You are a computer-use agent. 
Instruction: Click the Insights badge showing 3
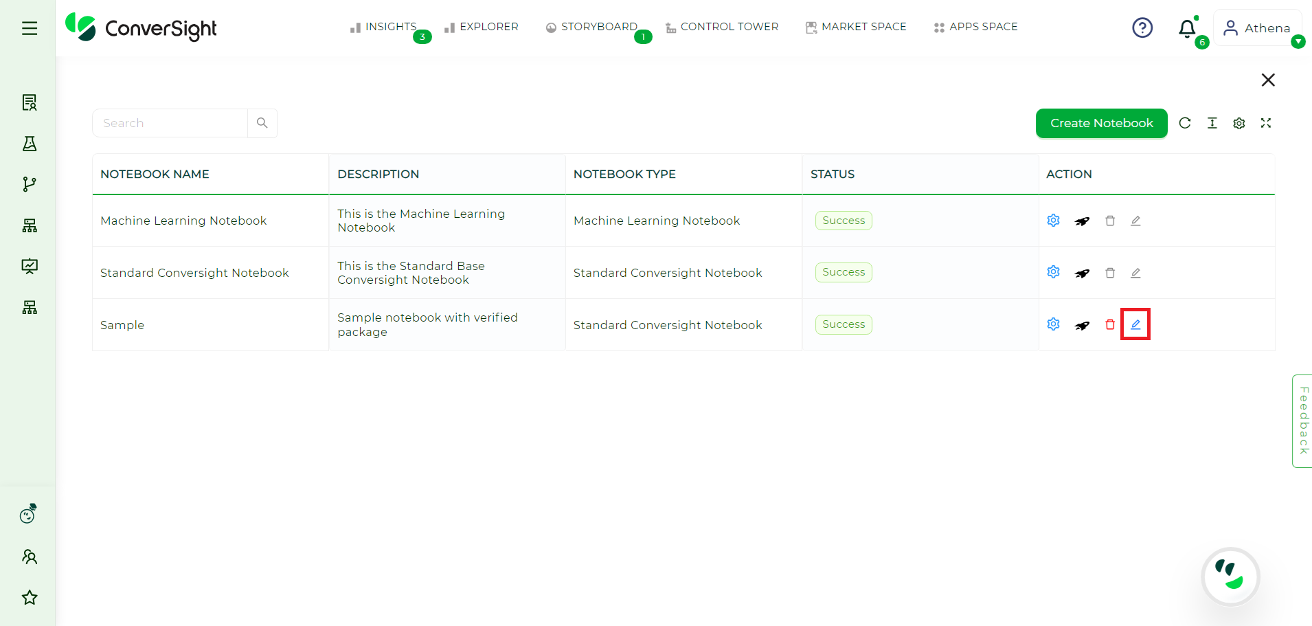pyautogui.click(x=422, y=37)
